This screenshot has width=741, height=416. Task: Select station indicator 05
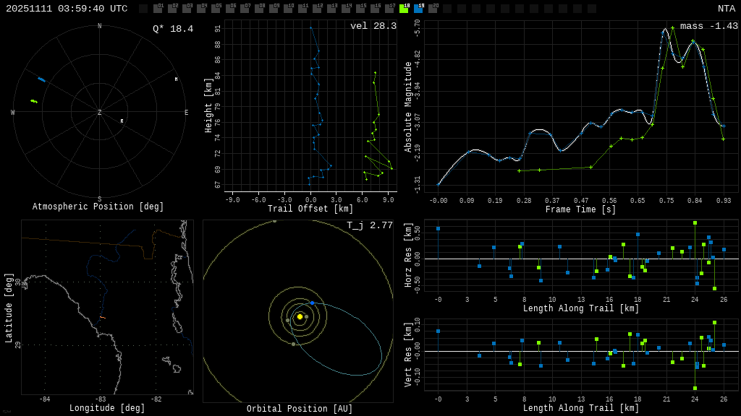(x=216, y=8)
